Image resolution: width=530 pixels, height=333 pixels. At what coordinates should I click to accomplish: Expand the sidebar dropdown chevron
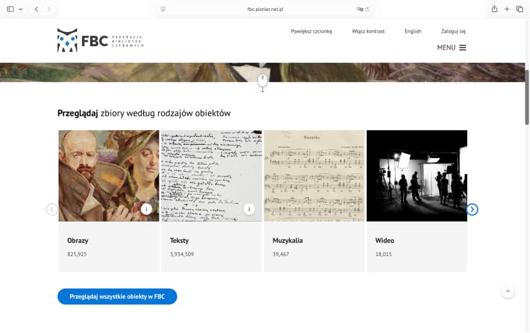20,9
